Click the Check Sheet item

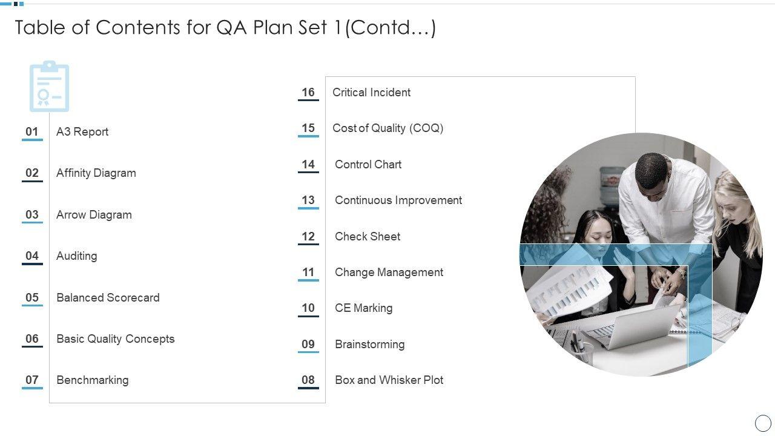click(x=368, y=237)
